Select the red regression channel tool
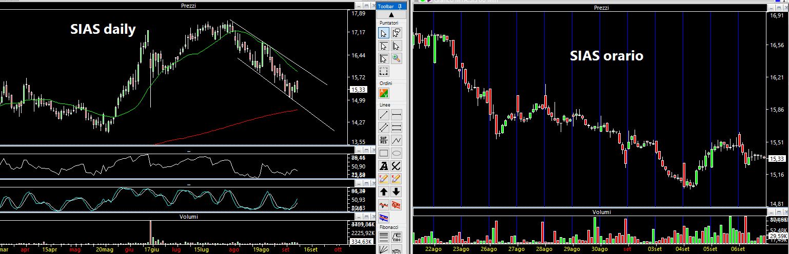This screenshot has height=254, width=789. pyautogui.click(x=396, y=205)
